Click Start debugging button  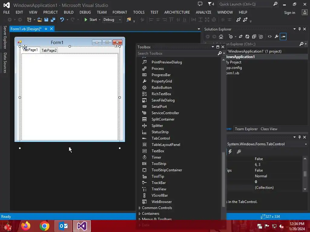91,20
